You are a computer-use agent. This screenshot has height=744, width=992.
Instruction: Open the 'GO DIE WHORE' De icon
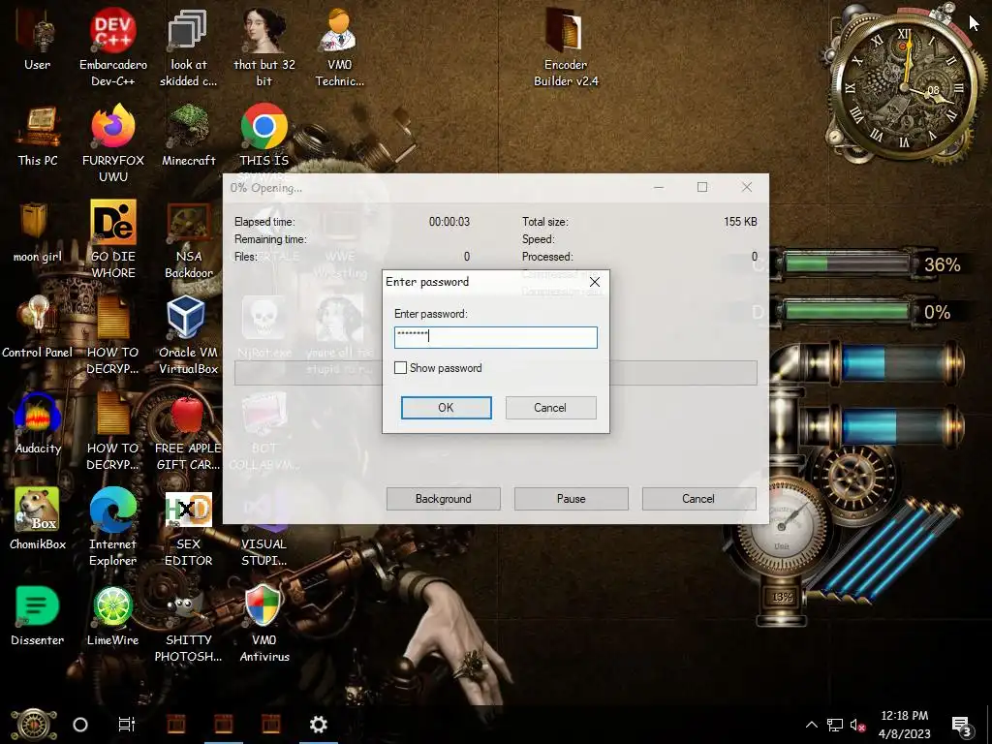(x=112, y=238)
